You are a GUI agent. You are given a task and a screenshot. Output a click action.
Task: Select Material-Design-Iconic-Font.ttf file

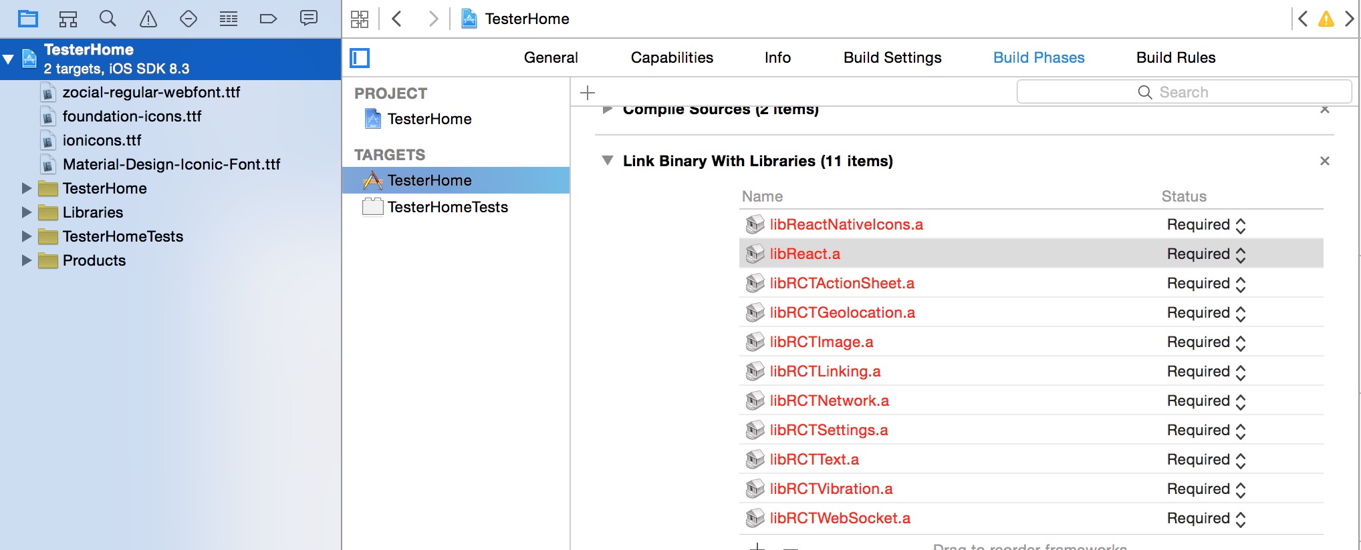(171, 164)
